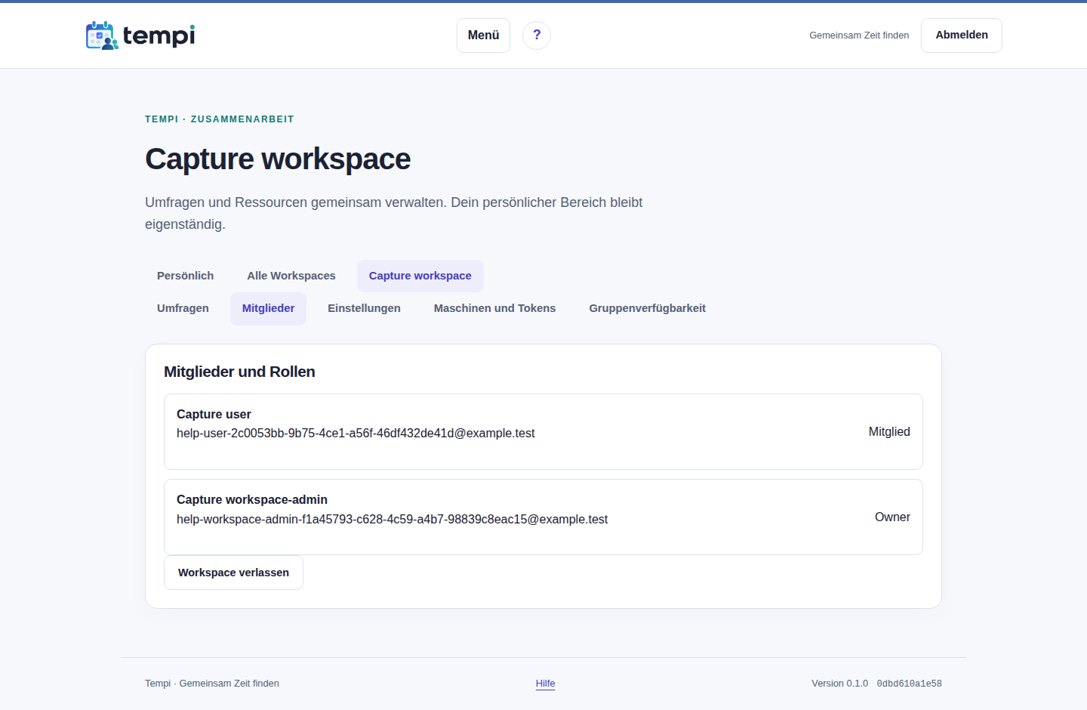1087x710 pixels.
Task: Click the Capture user member name
Action: coord(214,414)
